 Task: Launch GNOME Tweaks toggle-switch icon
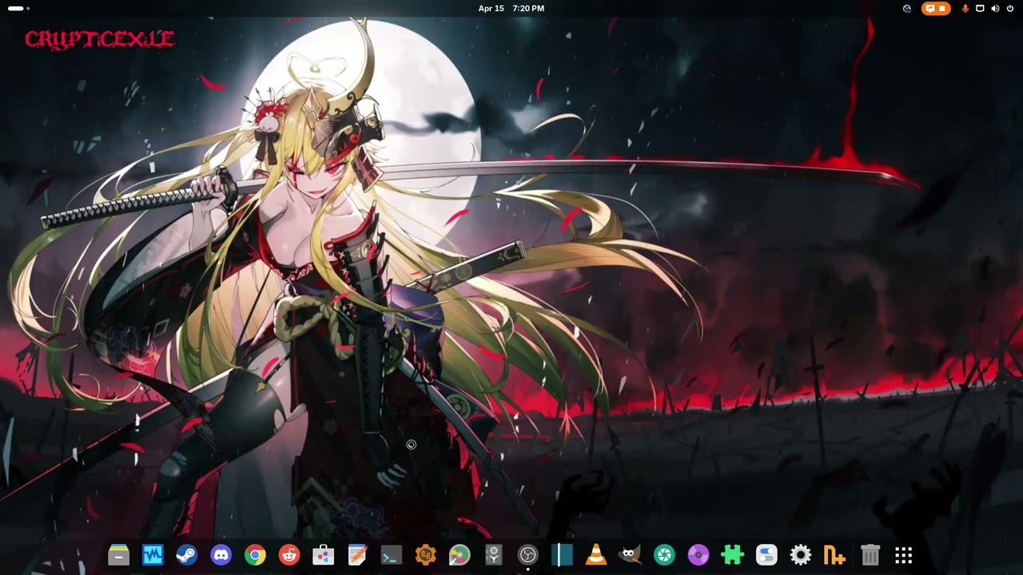tap(766, 555)
